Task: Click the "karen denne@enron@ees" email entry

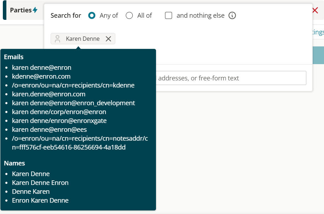Action: (50, 130)
